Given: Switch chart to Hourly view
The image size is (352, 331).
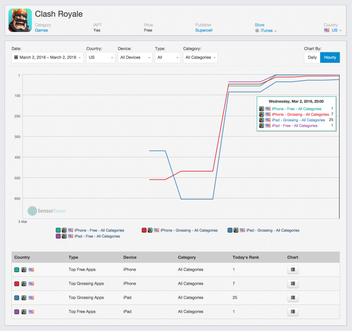Looking at the screenshot, I should point(330,57).
